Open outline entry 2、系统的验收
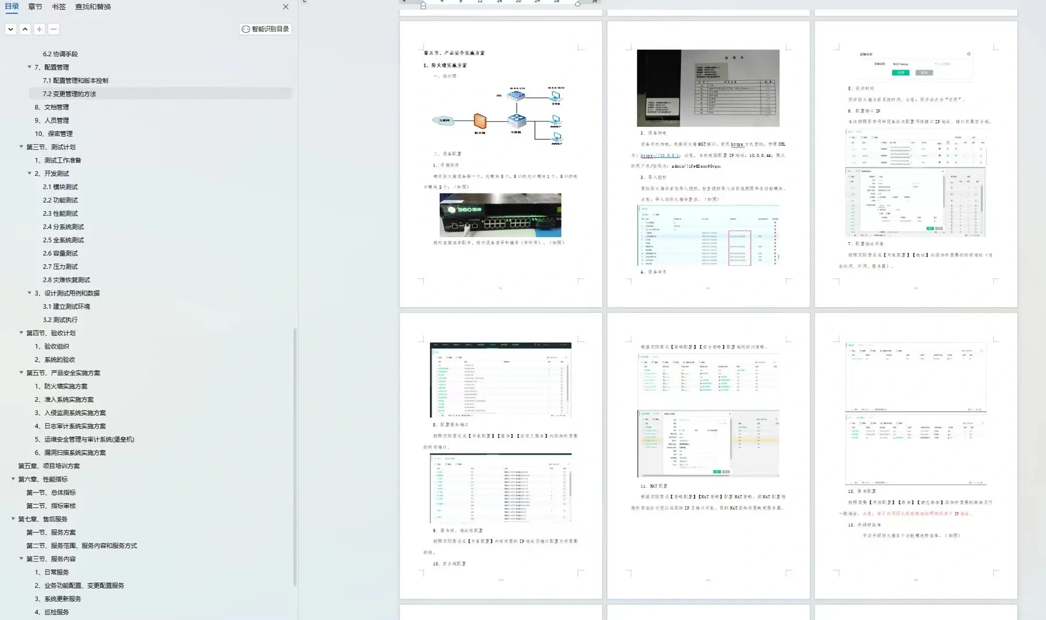 pos(55,360)
